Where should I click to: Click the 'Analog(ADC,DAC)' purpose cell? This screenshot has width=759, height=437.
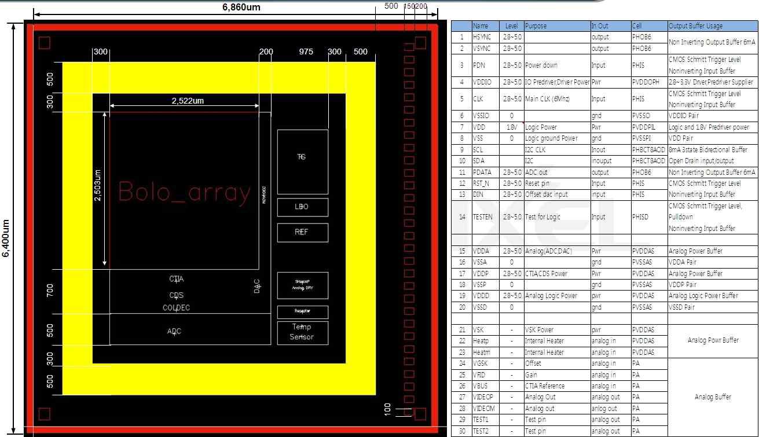[557, 251]
